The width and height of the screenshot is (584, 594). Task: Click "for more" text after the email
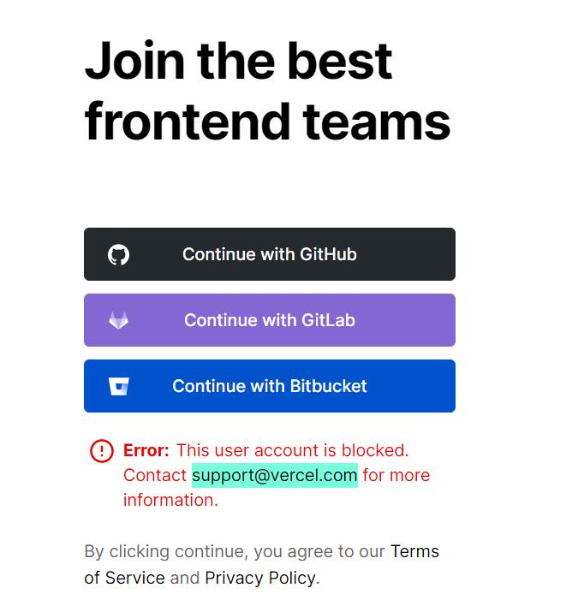pos(396,475)
